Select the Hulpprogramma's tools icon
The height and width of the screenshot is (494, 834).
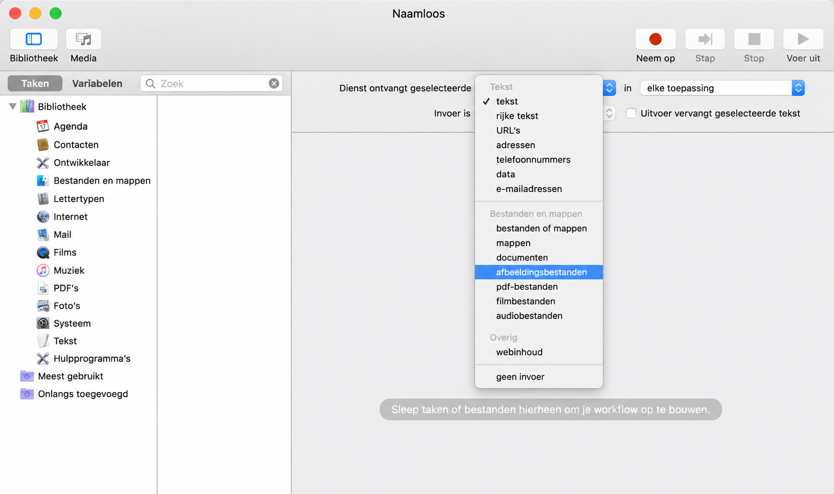click(x=43, y=358)
